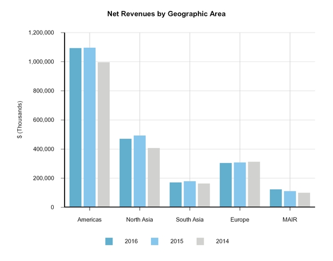Click the MAIR 2015 bar
Image resolution: width=333 pixels, height=261 pixels.
(290, 199)
